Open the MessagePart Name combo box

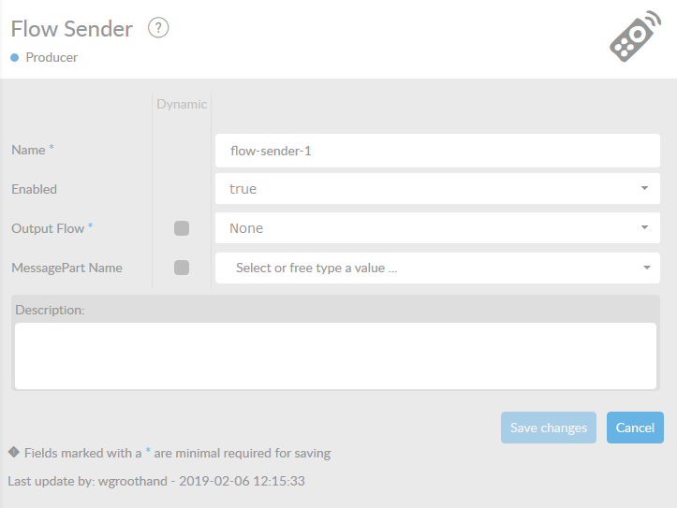437,268
